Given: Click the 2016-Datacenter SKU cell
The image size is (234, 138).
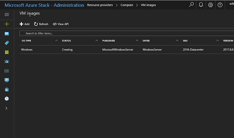Looking at the screenshot, I should click(x=193, y=50).
